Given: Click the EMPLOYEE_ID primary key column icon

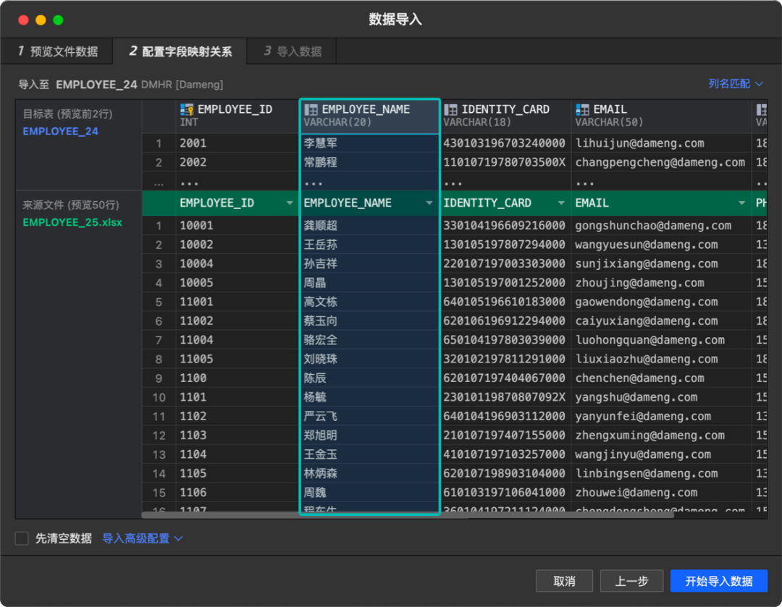Looking at the screenshot, I should tap(187, 110).
